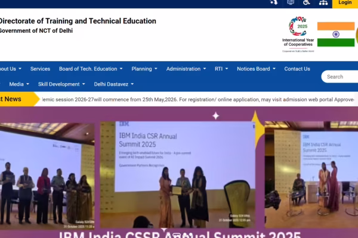The height and width of the screenshot is (238, 358).
Task: Expand the Planning dropdown menu
Action: point(144,69)
